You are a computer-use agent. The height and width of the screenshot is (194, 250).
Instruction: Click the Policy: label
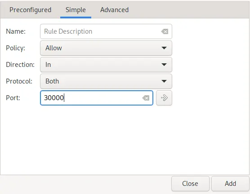[x=15, y=48]
